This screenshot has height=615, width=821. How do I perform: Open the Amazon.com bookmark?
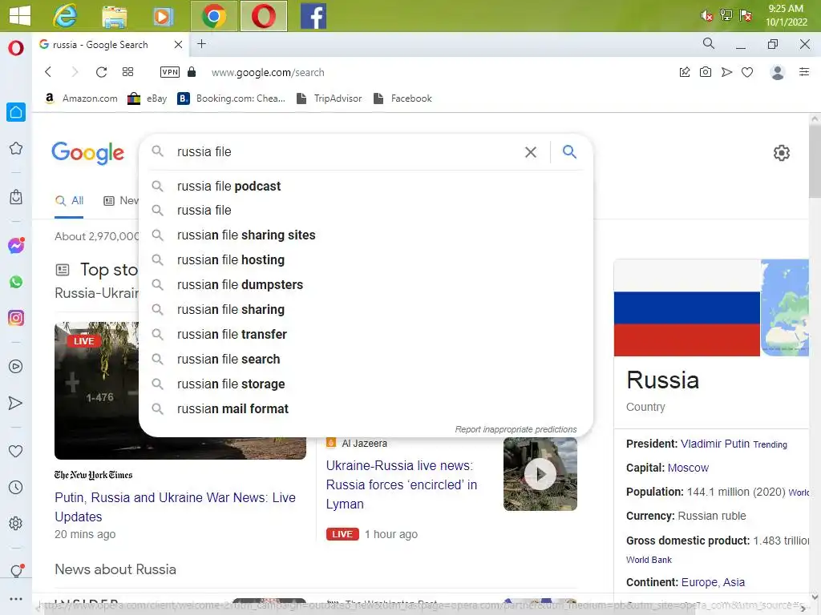click(x=81, y=98)
